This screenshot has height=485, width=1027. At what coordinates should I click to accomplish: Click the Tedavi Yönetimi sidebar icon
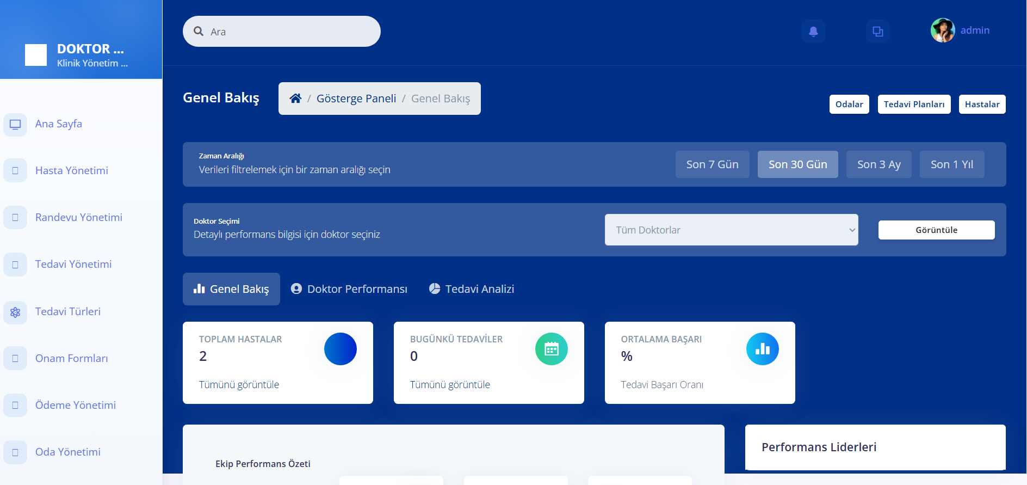pos(15,265)
